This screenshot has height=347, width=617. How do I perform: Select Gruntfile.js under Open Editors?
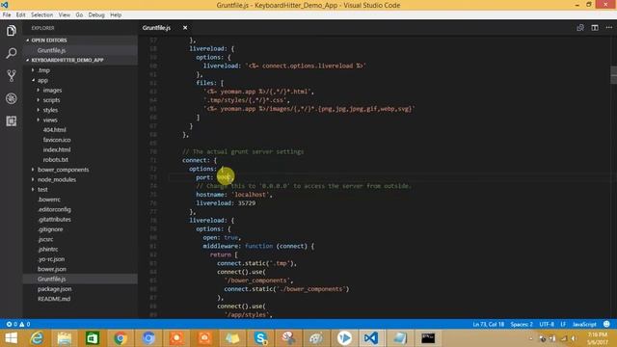81,50
